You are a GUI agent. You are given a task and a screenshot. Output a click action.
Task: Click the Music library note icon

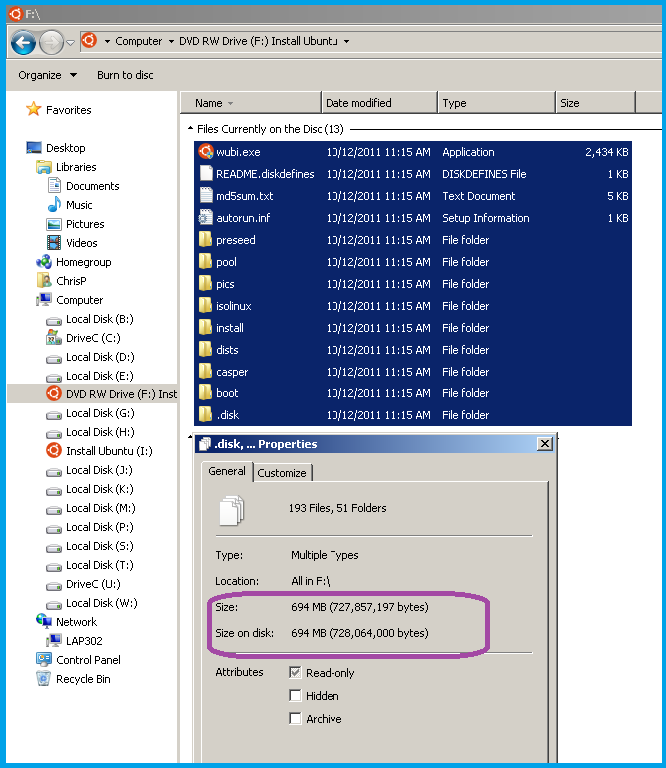(x=54, y=205)
